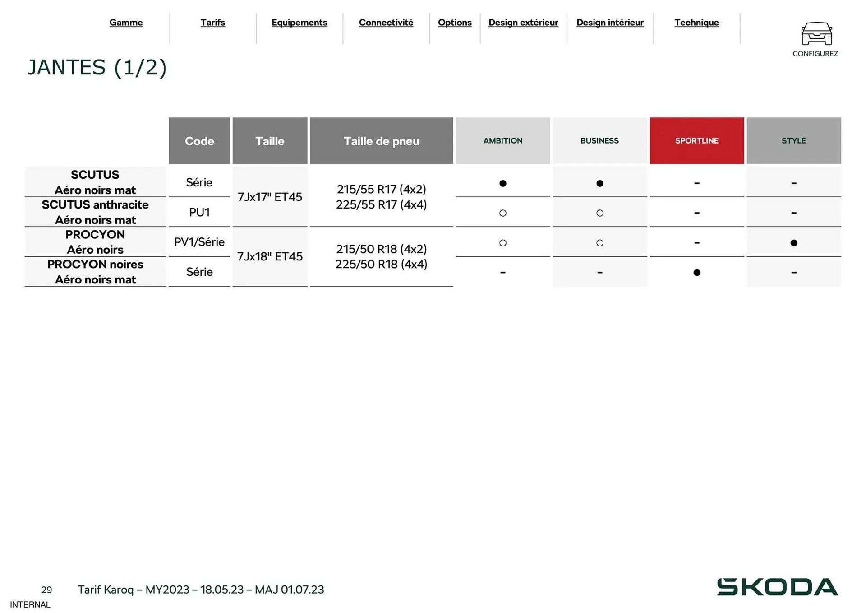Select the filled dot for SCUTUS under BUSINESS

(x=599, y=183)
